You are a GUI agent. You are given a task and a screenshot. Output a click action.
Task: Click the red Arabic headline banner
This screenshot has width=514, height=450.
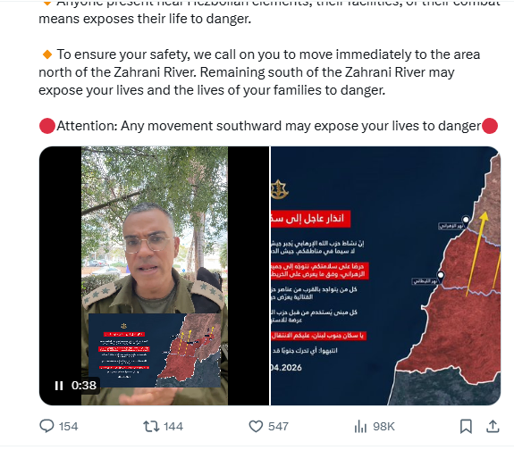[x=310, y=219]
